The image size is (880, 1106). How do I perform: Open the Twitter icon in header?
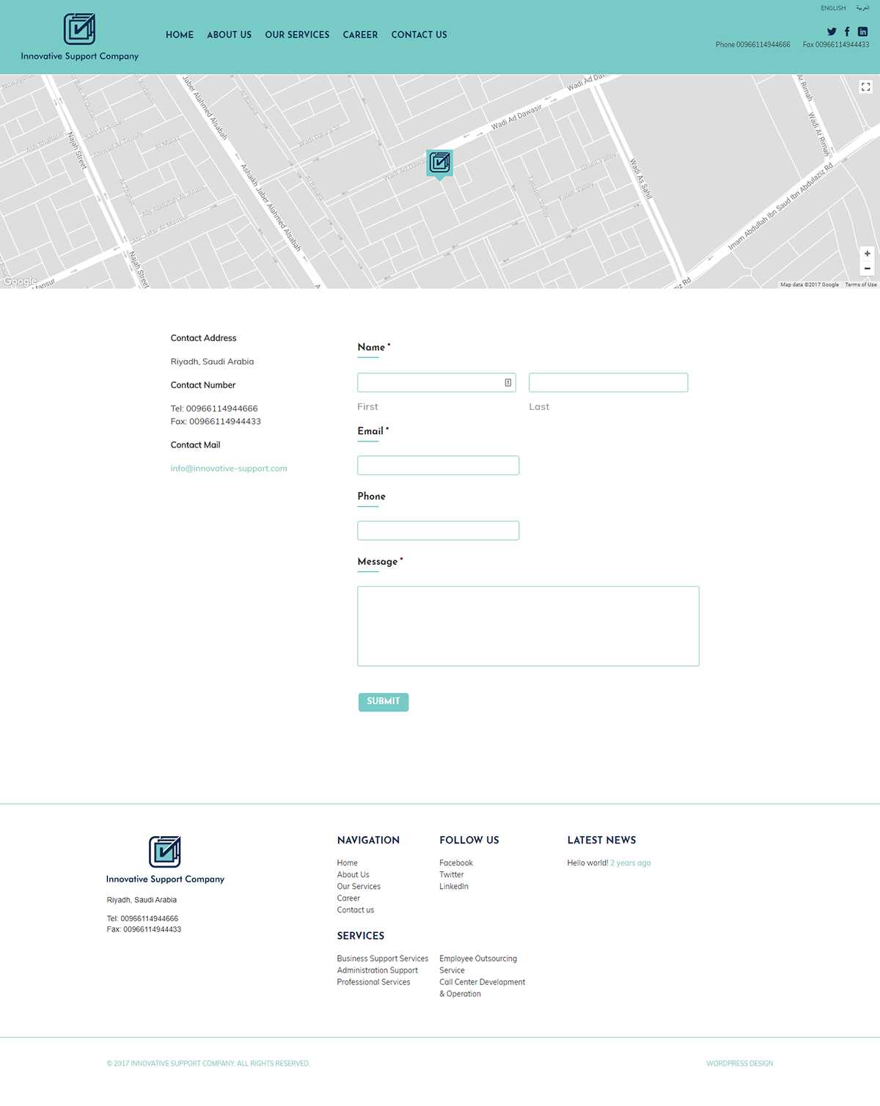tap(832, 32)
